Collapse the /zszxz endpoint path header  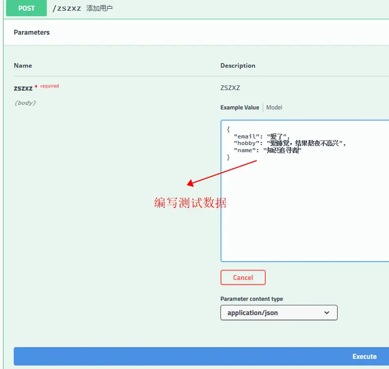(x=67, y=8)
